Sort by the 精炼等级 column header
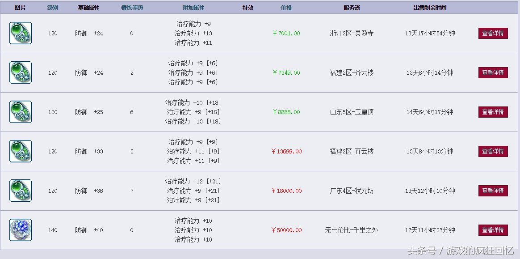 tap(132, 8)
